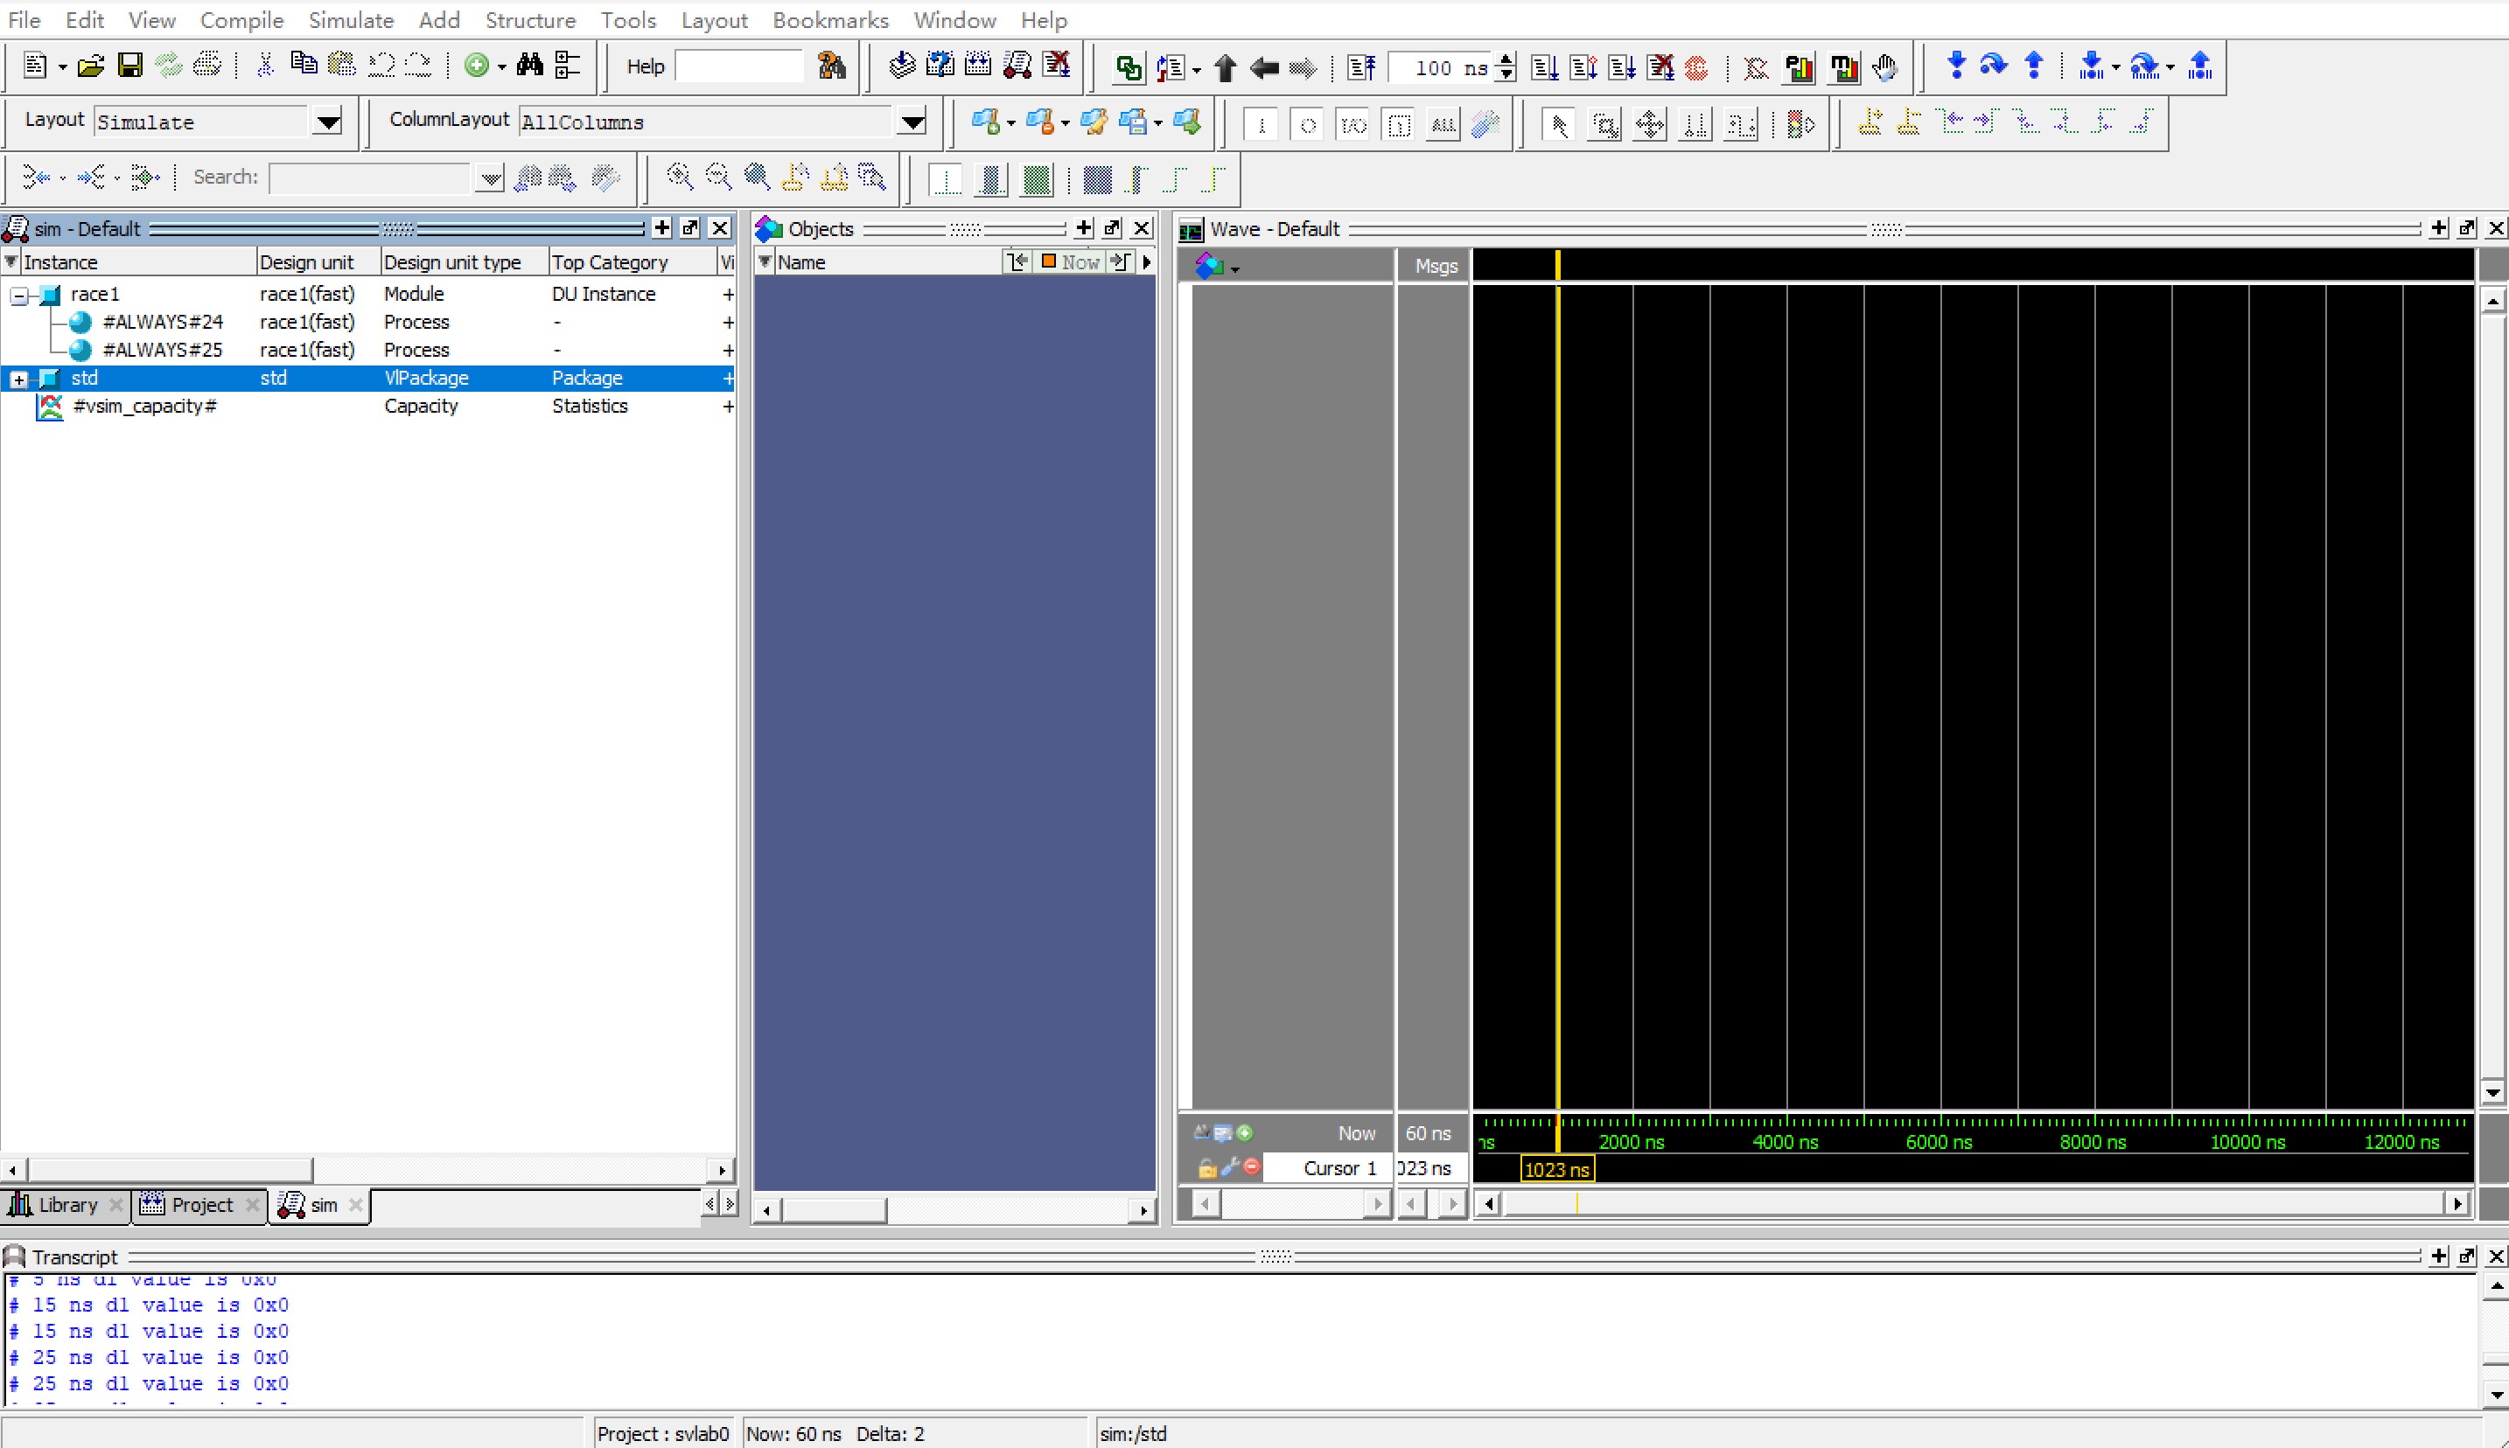The width and height of the screenshot is (2509, 1448).
Task: Expand the std package tree node
Action: pyautogui.click(x=19, y=379)
